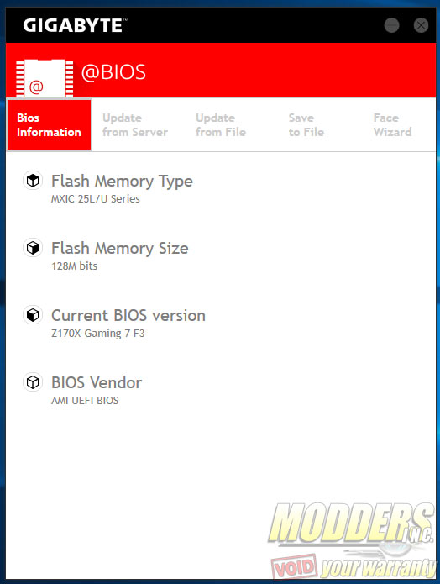Image resolution: width=440 pixels, height=584 pixels.
Task: Click the Flash Memory Size heading
Action: [119, 249]
